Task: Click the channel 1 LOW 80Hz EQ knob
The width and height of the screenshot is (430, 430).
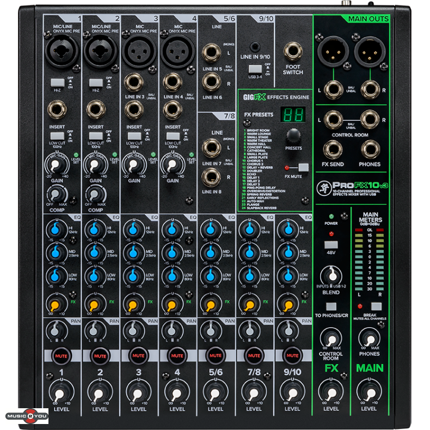Action: [x=56, y=276]
